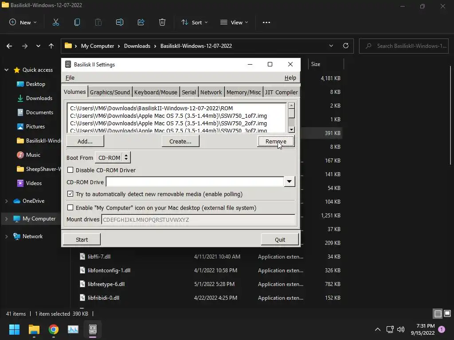This screenshot has width=454, height=340.
Task: Click the Rename icon in Explorer toolbar
Action: click(x=120, y=22)
